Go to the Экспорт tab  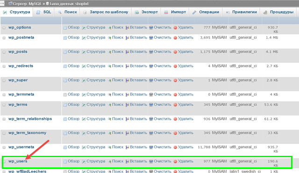tap(146, 12)
